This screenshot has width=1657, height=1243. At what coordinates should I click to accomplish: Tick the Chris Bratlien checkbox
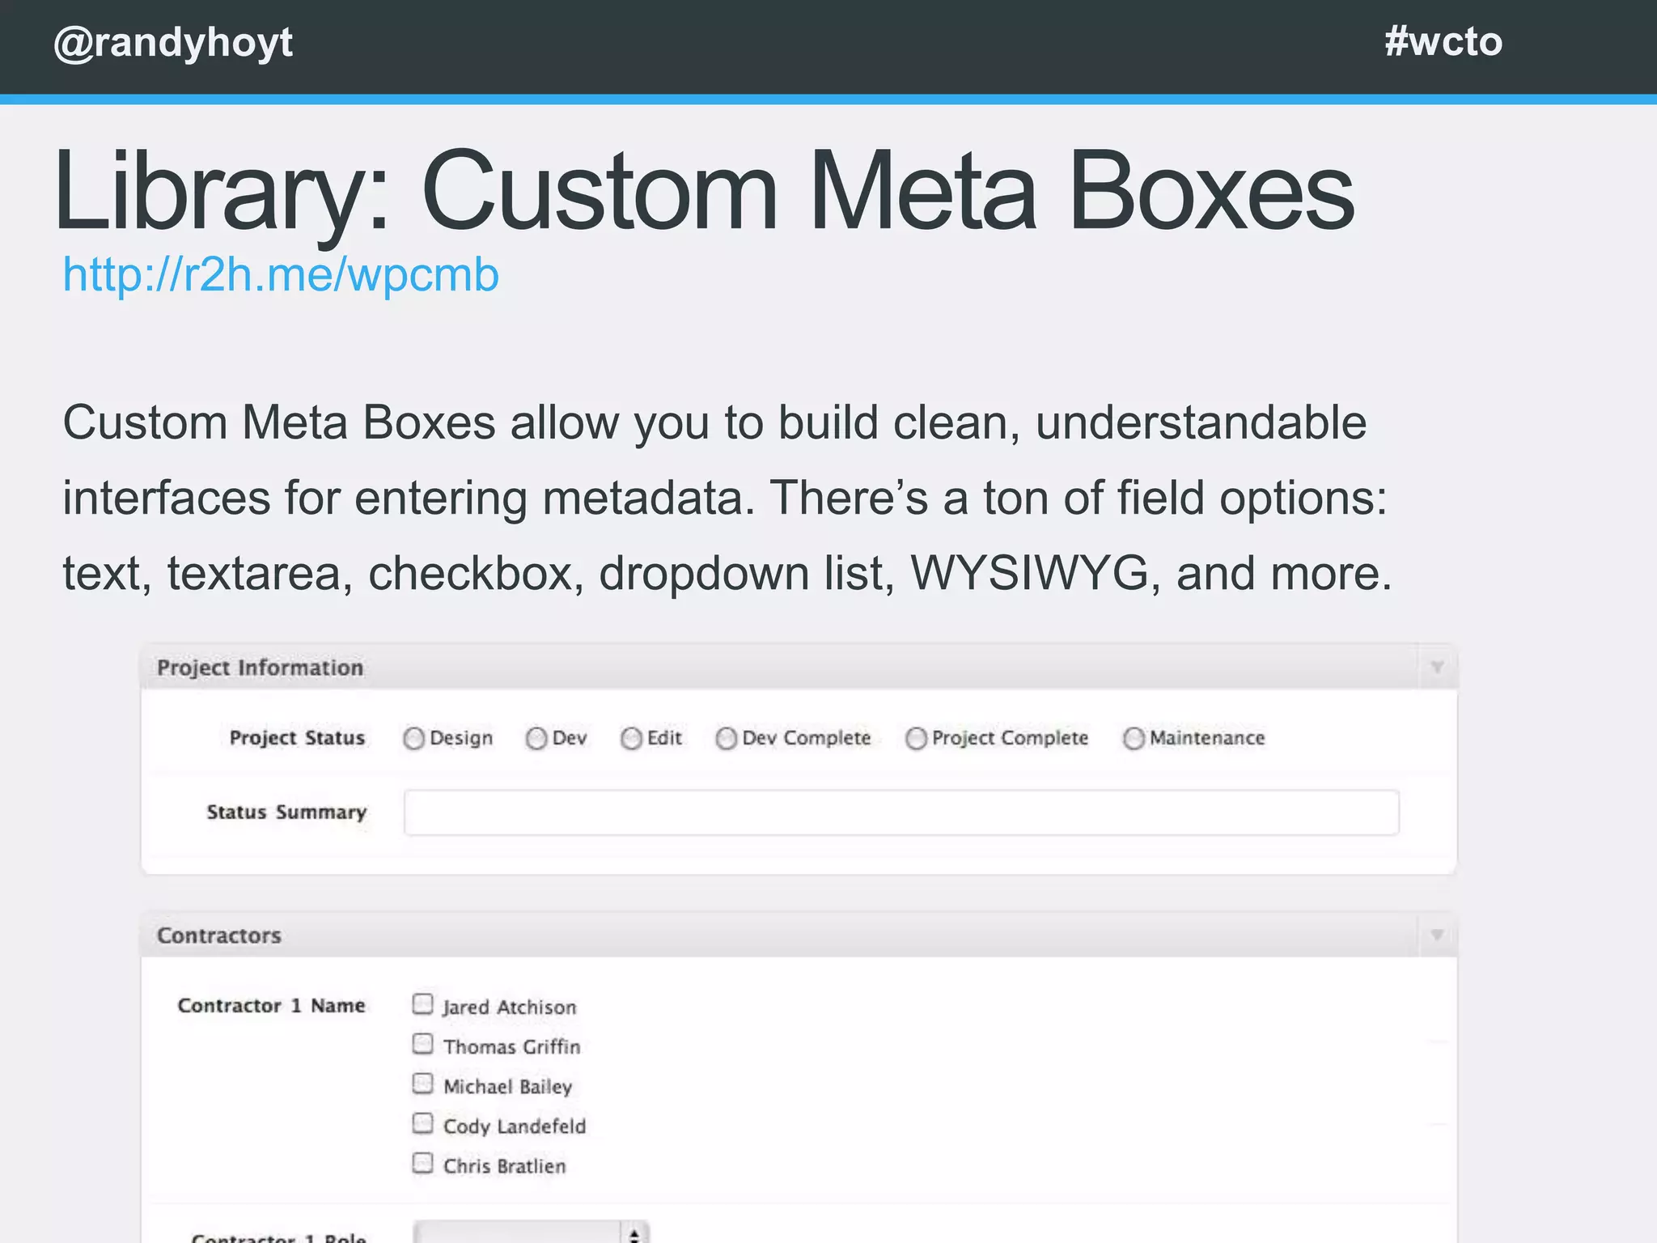pyautogui.click(x=422, y=1163)
